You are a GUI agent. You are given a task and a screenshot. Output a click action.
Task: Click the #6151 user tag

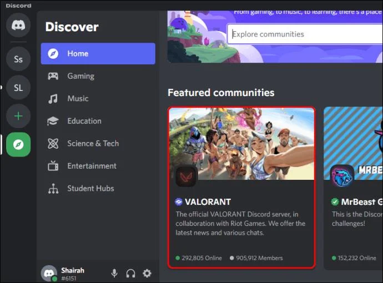69,279
